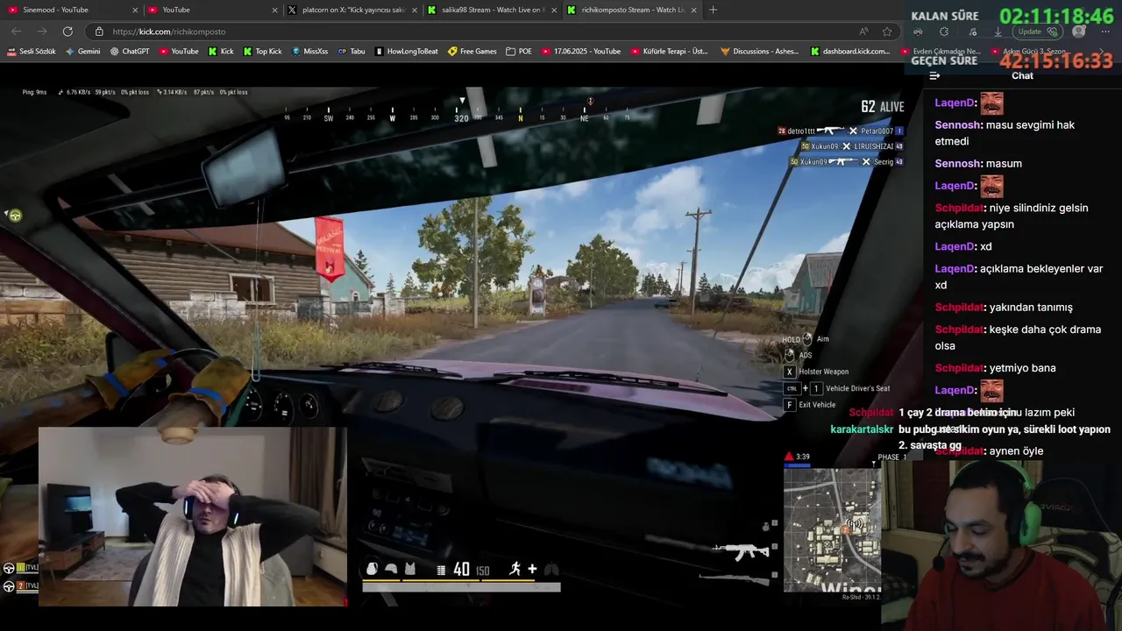1122x631 pixels.
Task: Open a new browser tab
Action: pos(713,10)
